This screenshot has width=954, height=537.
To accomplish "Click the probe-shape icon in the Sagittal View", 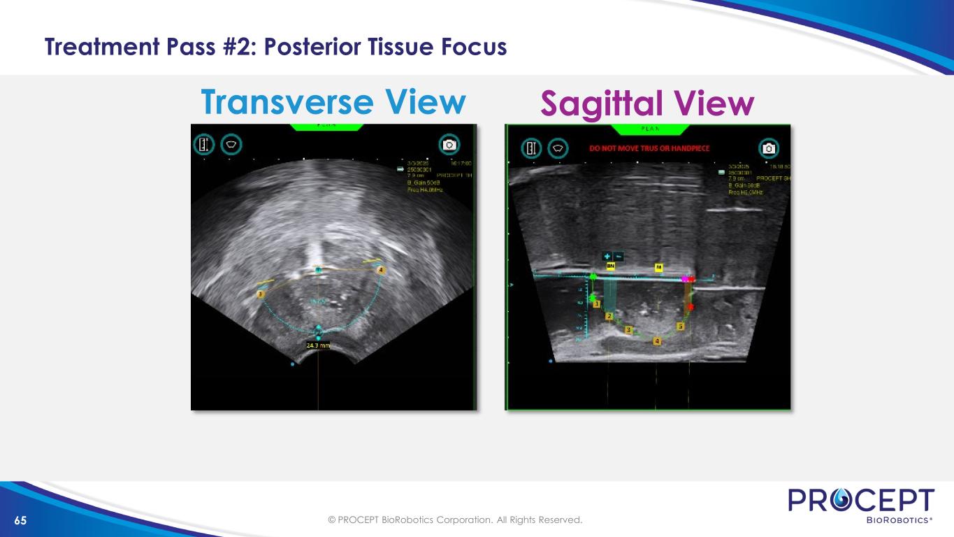I will (558, 148).
